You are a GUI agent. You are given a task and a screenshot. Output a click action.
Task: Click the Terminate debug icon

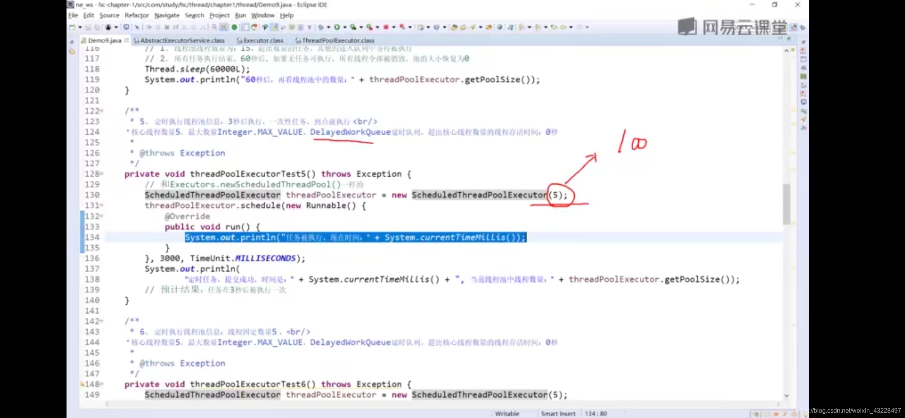(167, 27)
